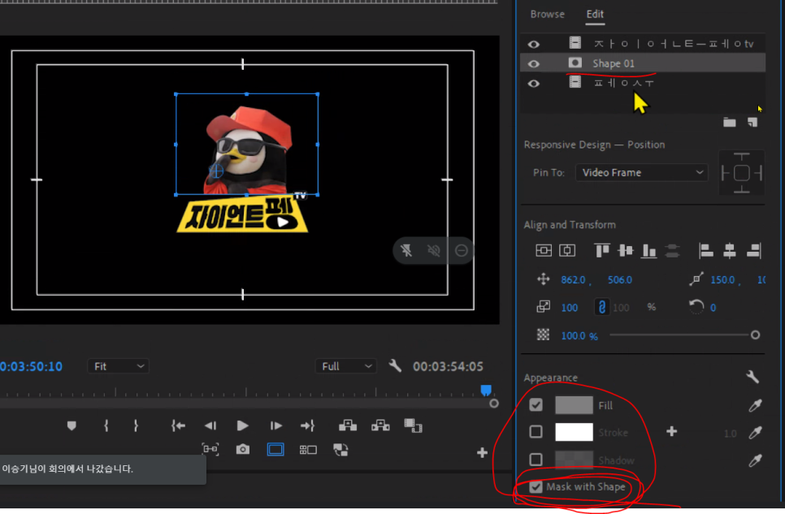Click the blue playhead marker
Screen dimensions: 785x514
point(486,390)
